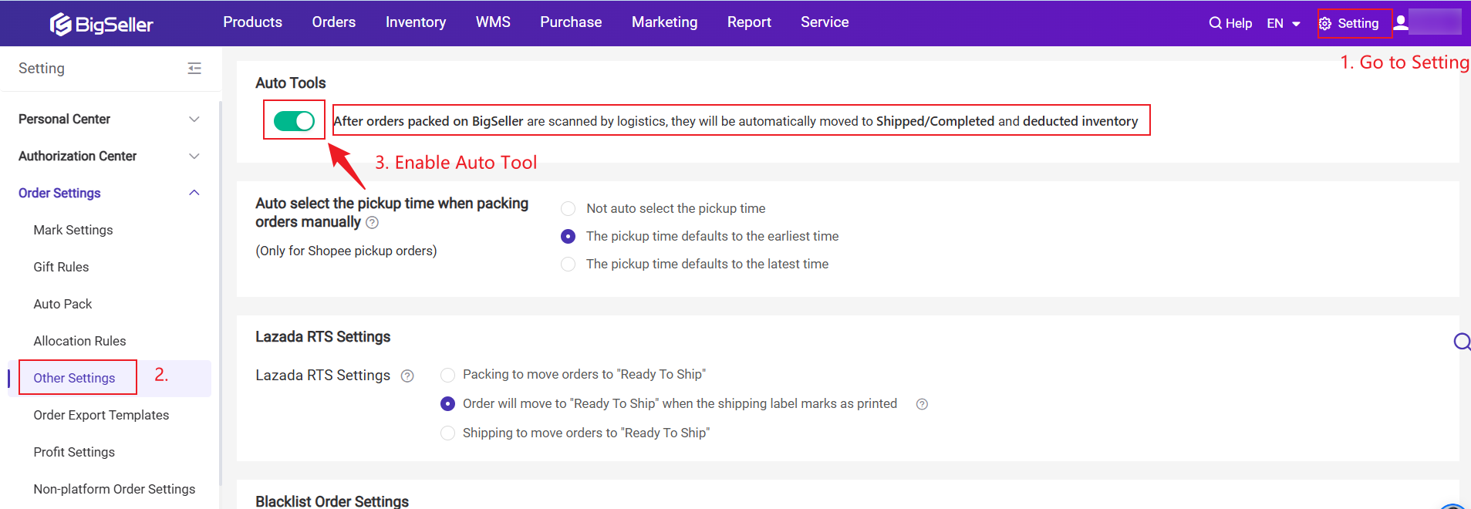Toggle the Auto Tools switch
The width and height of the screenshot is (1471, 509).
pos(294,121)
